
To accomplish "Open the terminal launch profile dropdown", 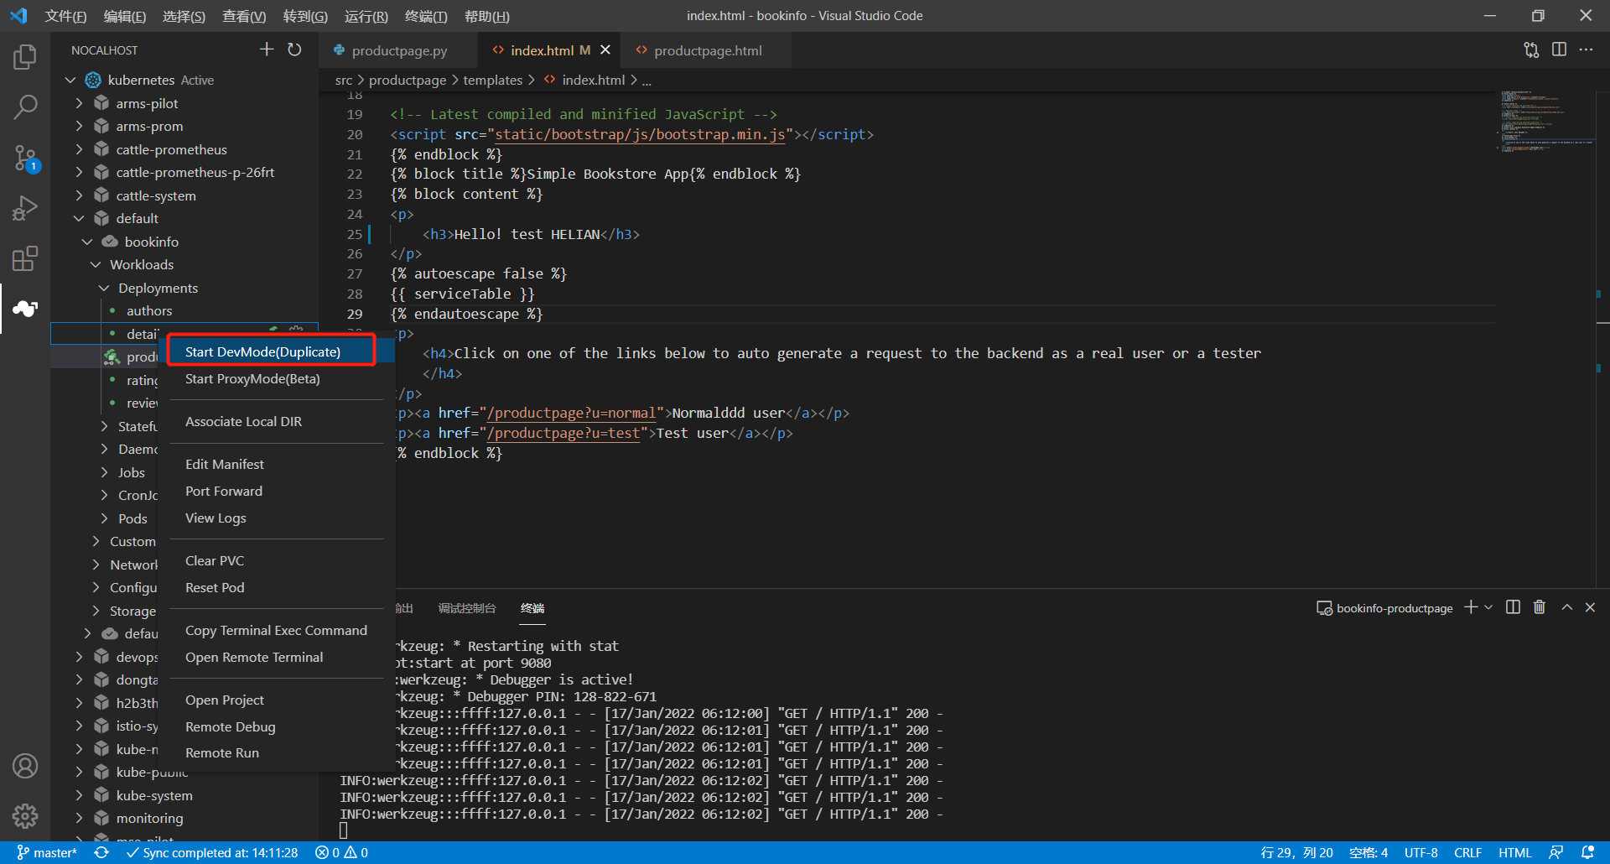I will pos(1488,607).
